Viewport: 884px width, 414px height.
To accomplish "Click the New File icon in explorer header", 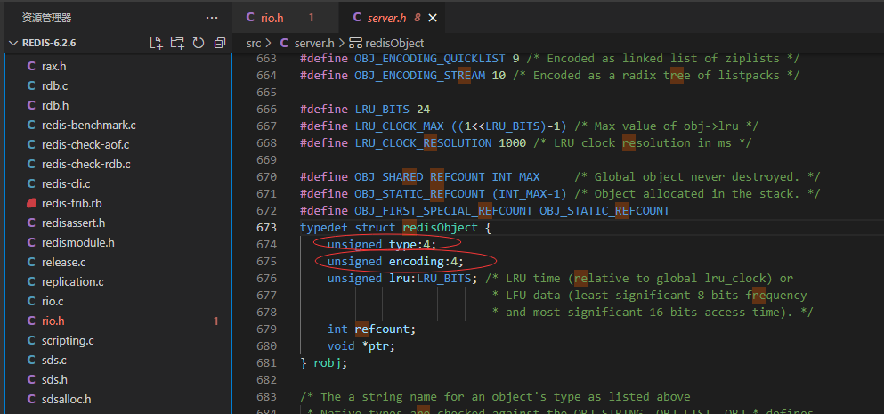I will [156, 43].
